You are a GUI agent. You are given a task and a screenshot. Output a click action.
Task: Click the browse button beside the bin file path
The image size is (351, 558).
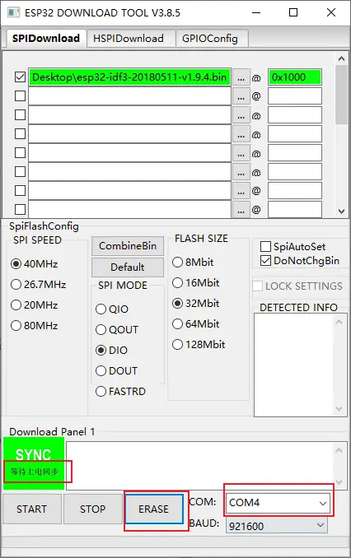[x=241, y=77]
